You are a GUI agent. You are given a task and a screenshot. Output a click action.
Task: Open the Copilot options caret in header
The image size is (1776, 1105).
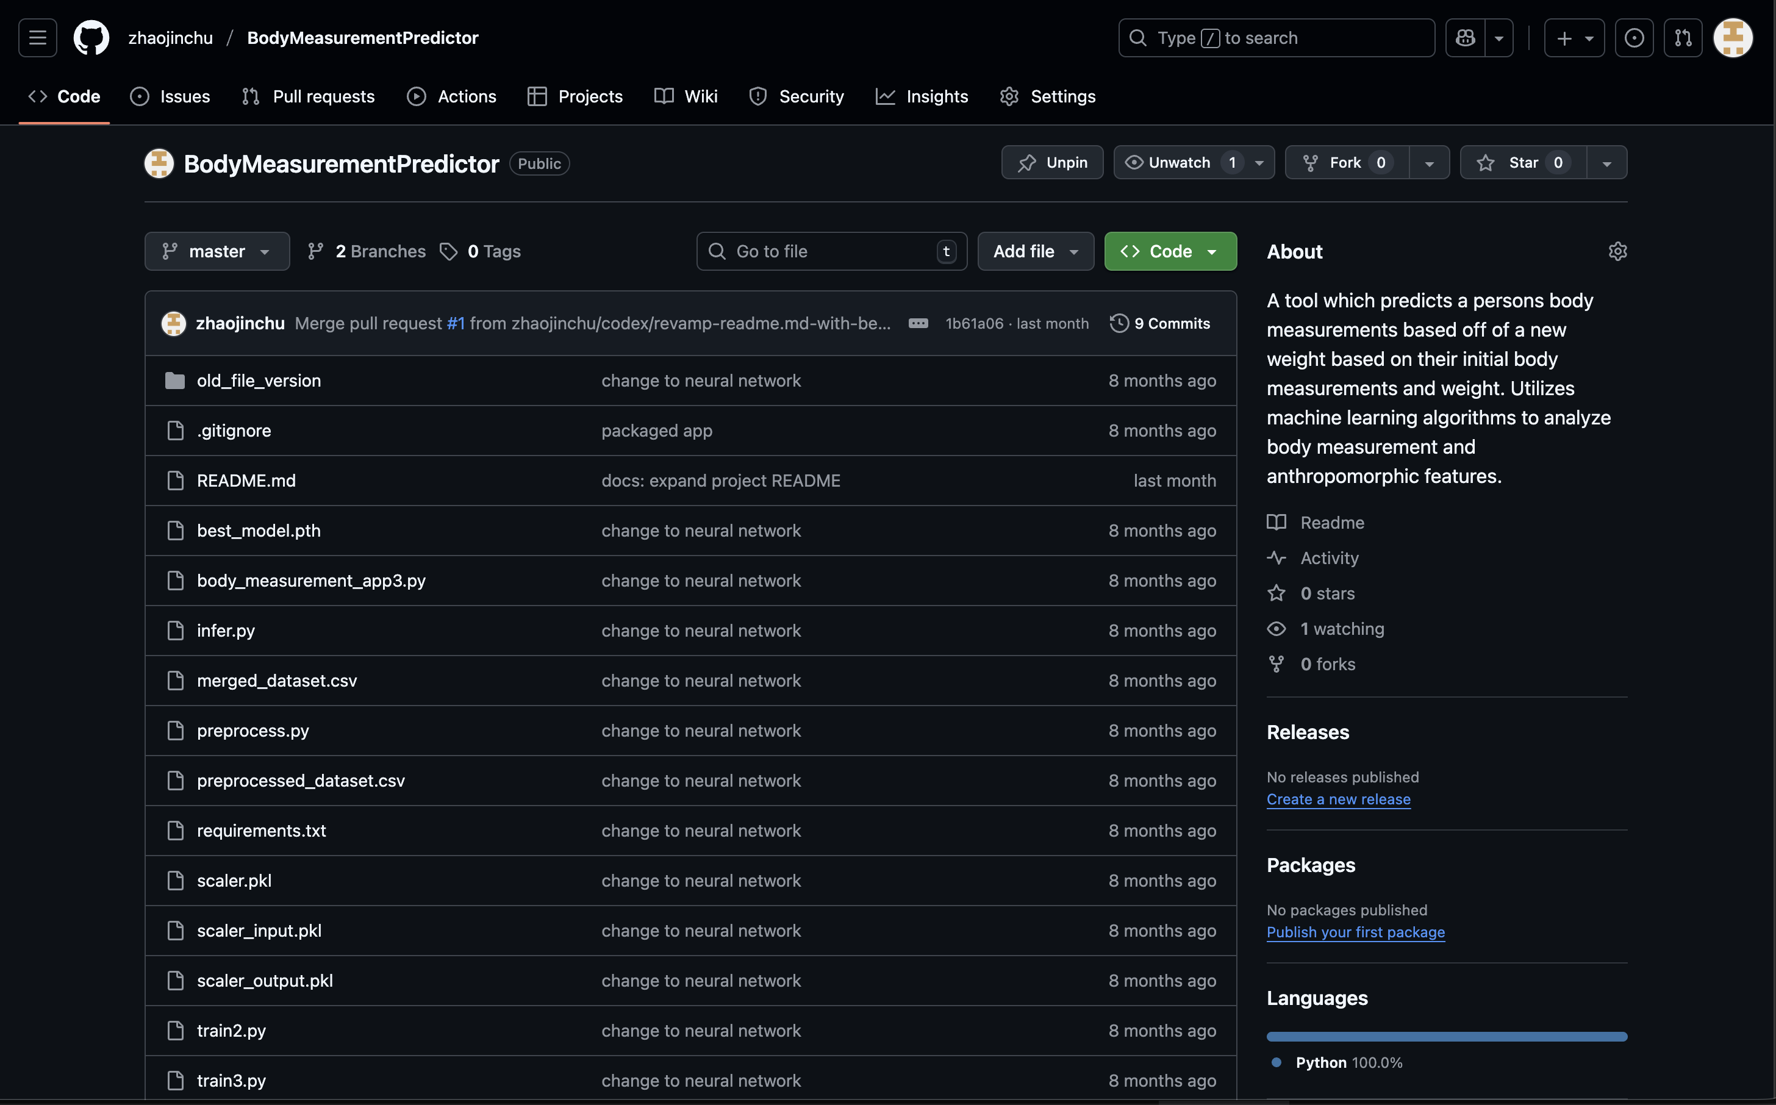click(x=1499, y=37)
